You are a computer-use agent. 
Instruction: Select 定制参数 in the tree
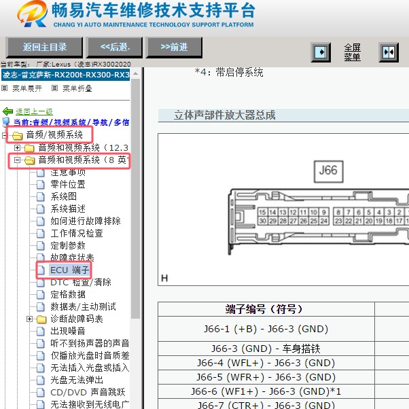point(68,245)
